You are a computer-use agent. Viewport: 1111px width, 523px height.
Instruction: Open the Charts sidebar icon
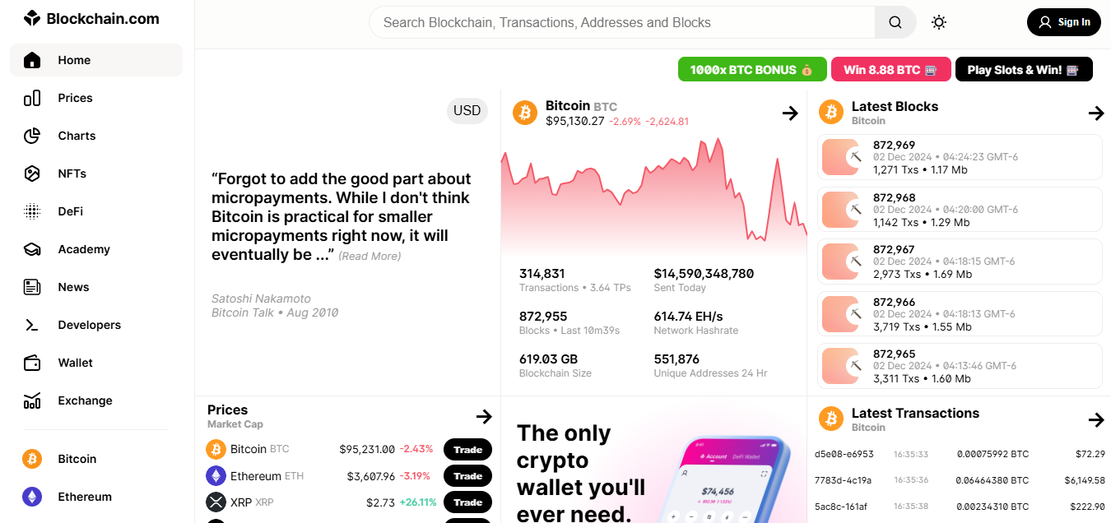[x=32, y=136]
